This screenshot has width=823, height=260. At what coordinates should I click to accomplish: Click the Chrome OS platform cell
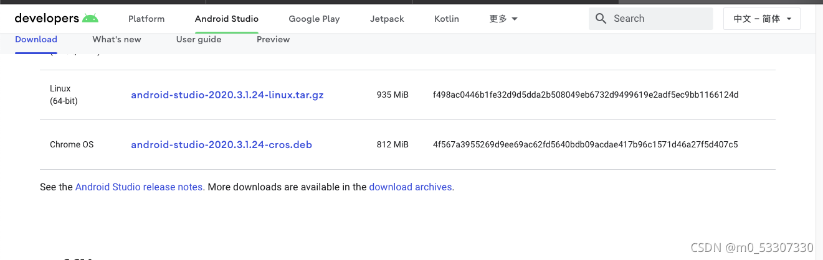(72, 144)
